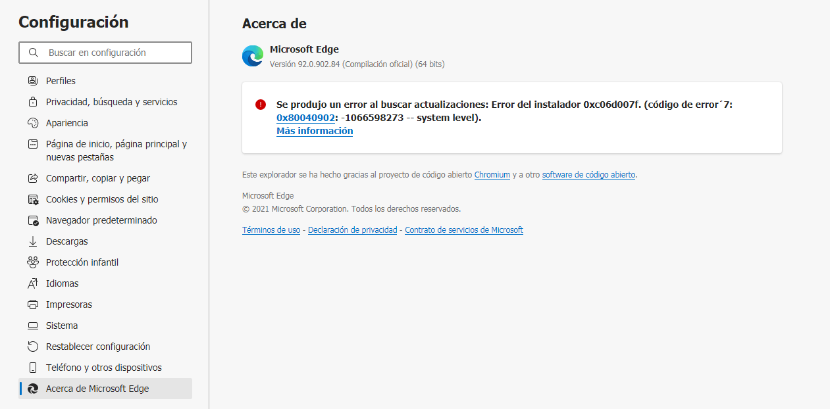Open the 0x80040902 error code link
The width and height of the screenshot is (830, 409).
coord(306,118)
